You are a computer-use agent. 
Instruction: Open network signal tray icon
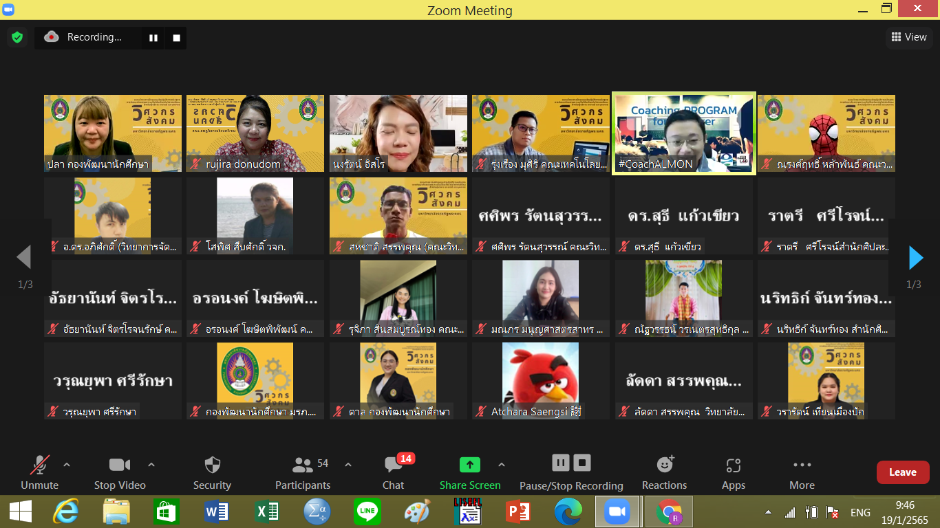(x=791, y=513)
